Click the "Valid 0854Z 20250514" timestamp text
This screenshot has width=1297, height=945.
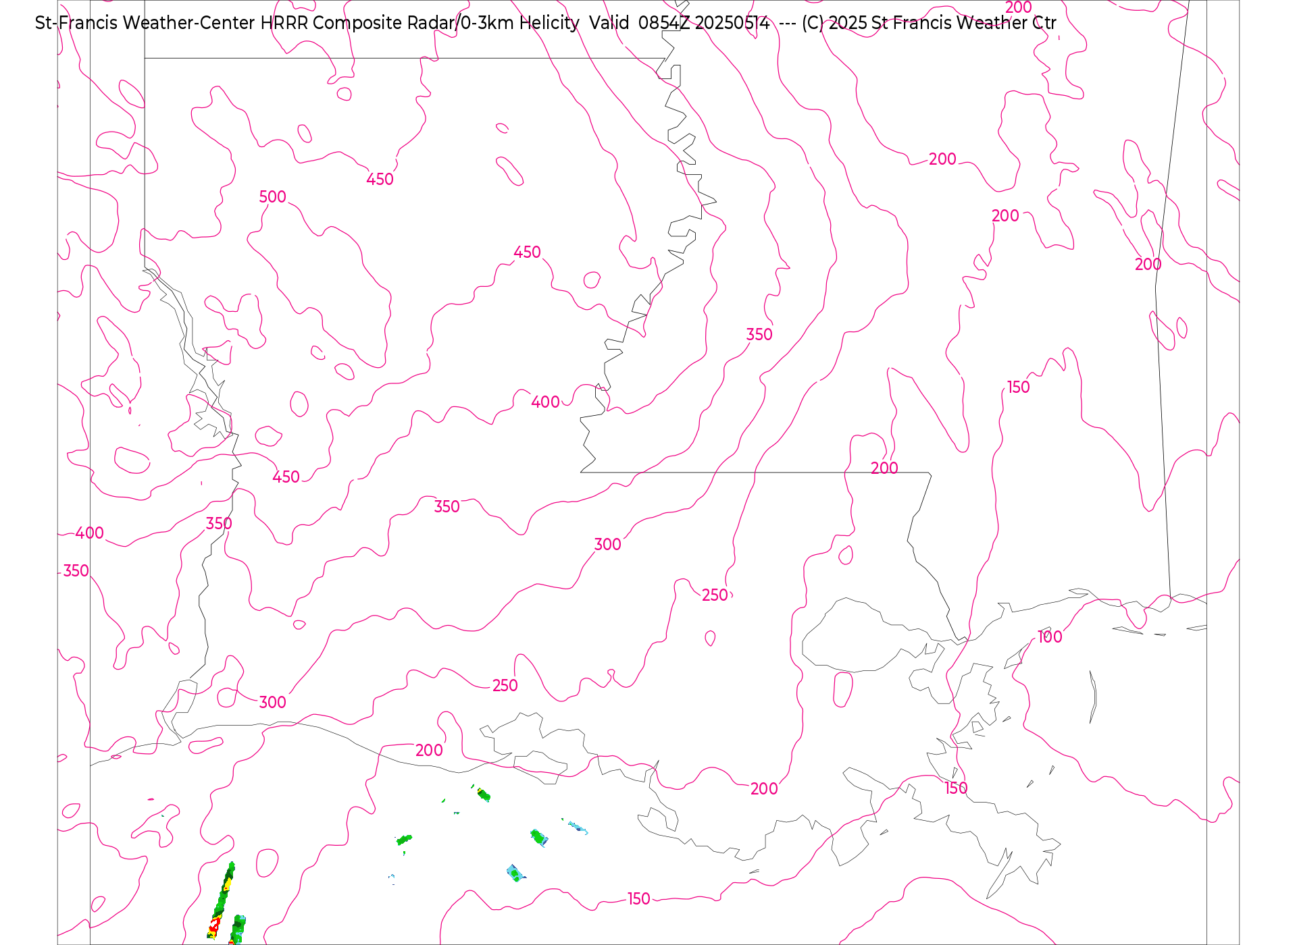click(x=680, y=23)
